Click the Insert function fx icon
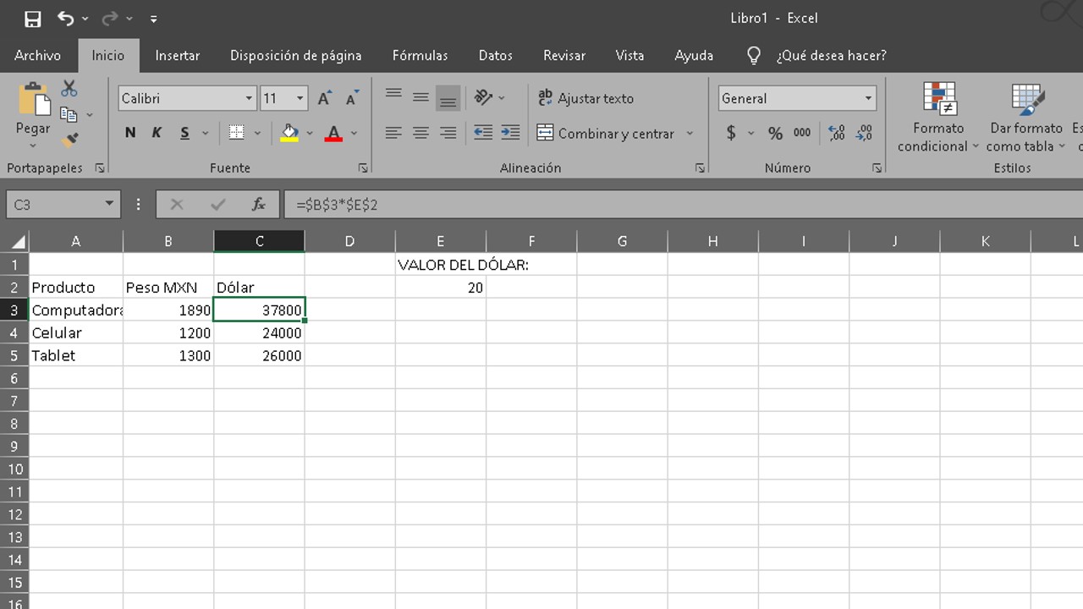 click(x=259, y=205)
